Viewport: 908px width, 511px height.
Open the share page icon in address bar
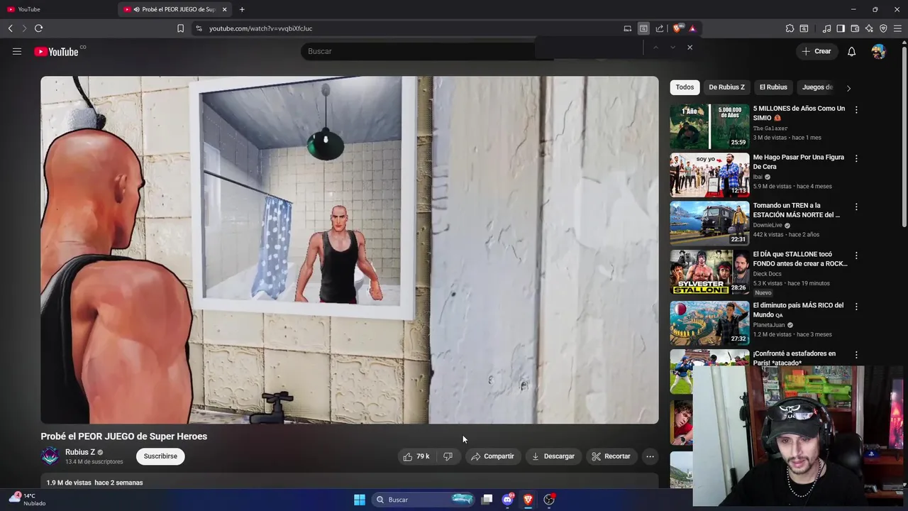coord(660,28)
